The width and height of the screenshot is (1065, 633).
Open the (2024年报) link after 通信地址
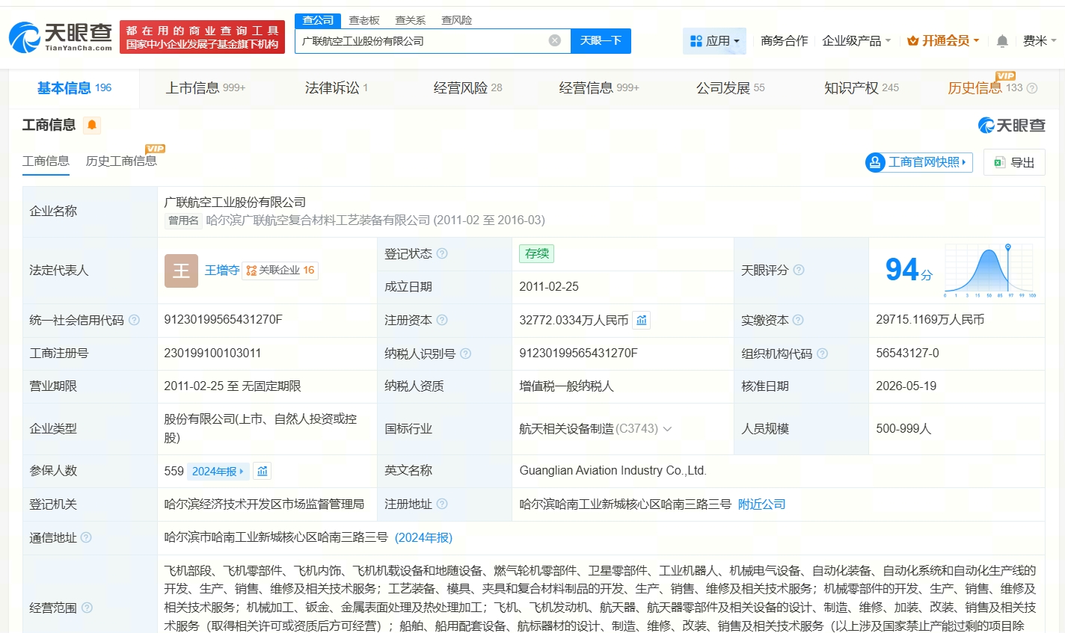[423, 538]
